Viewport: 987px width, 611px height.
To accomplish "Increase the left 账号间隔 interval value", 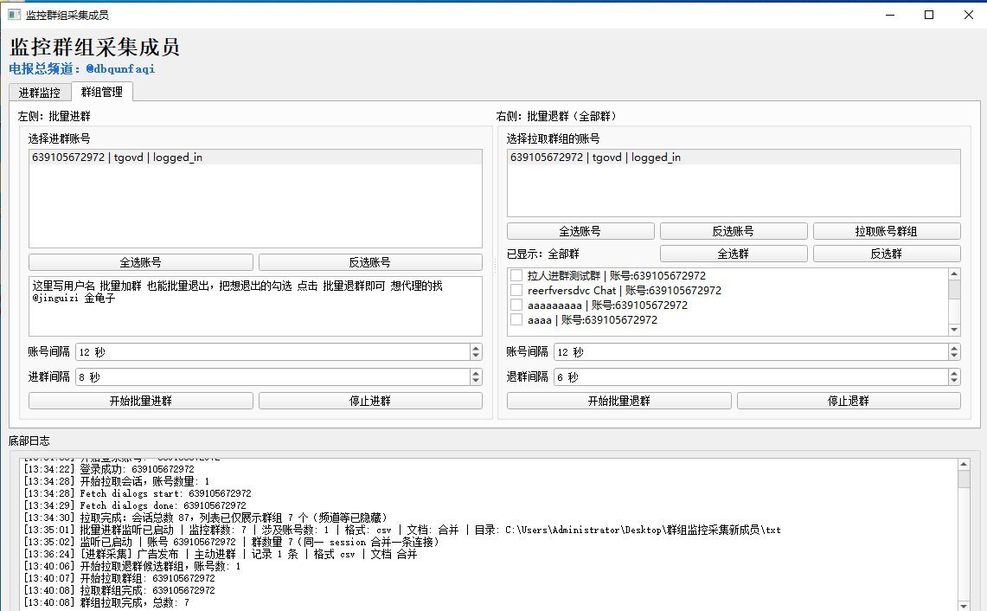I will 475,348.
